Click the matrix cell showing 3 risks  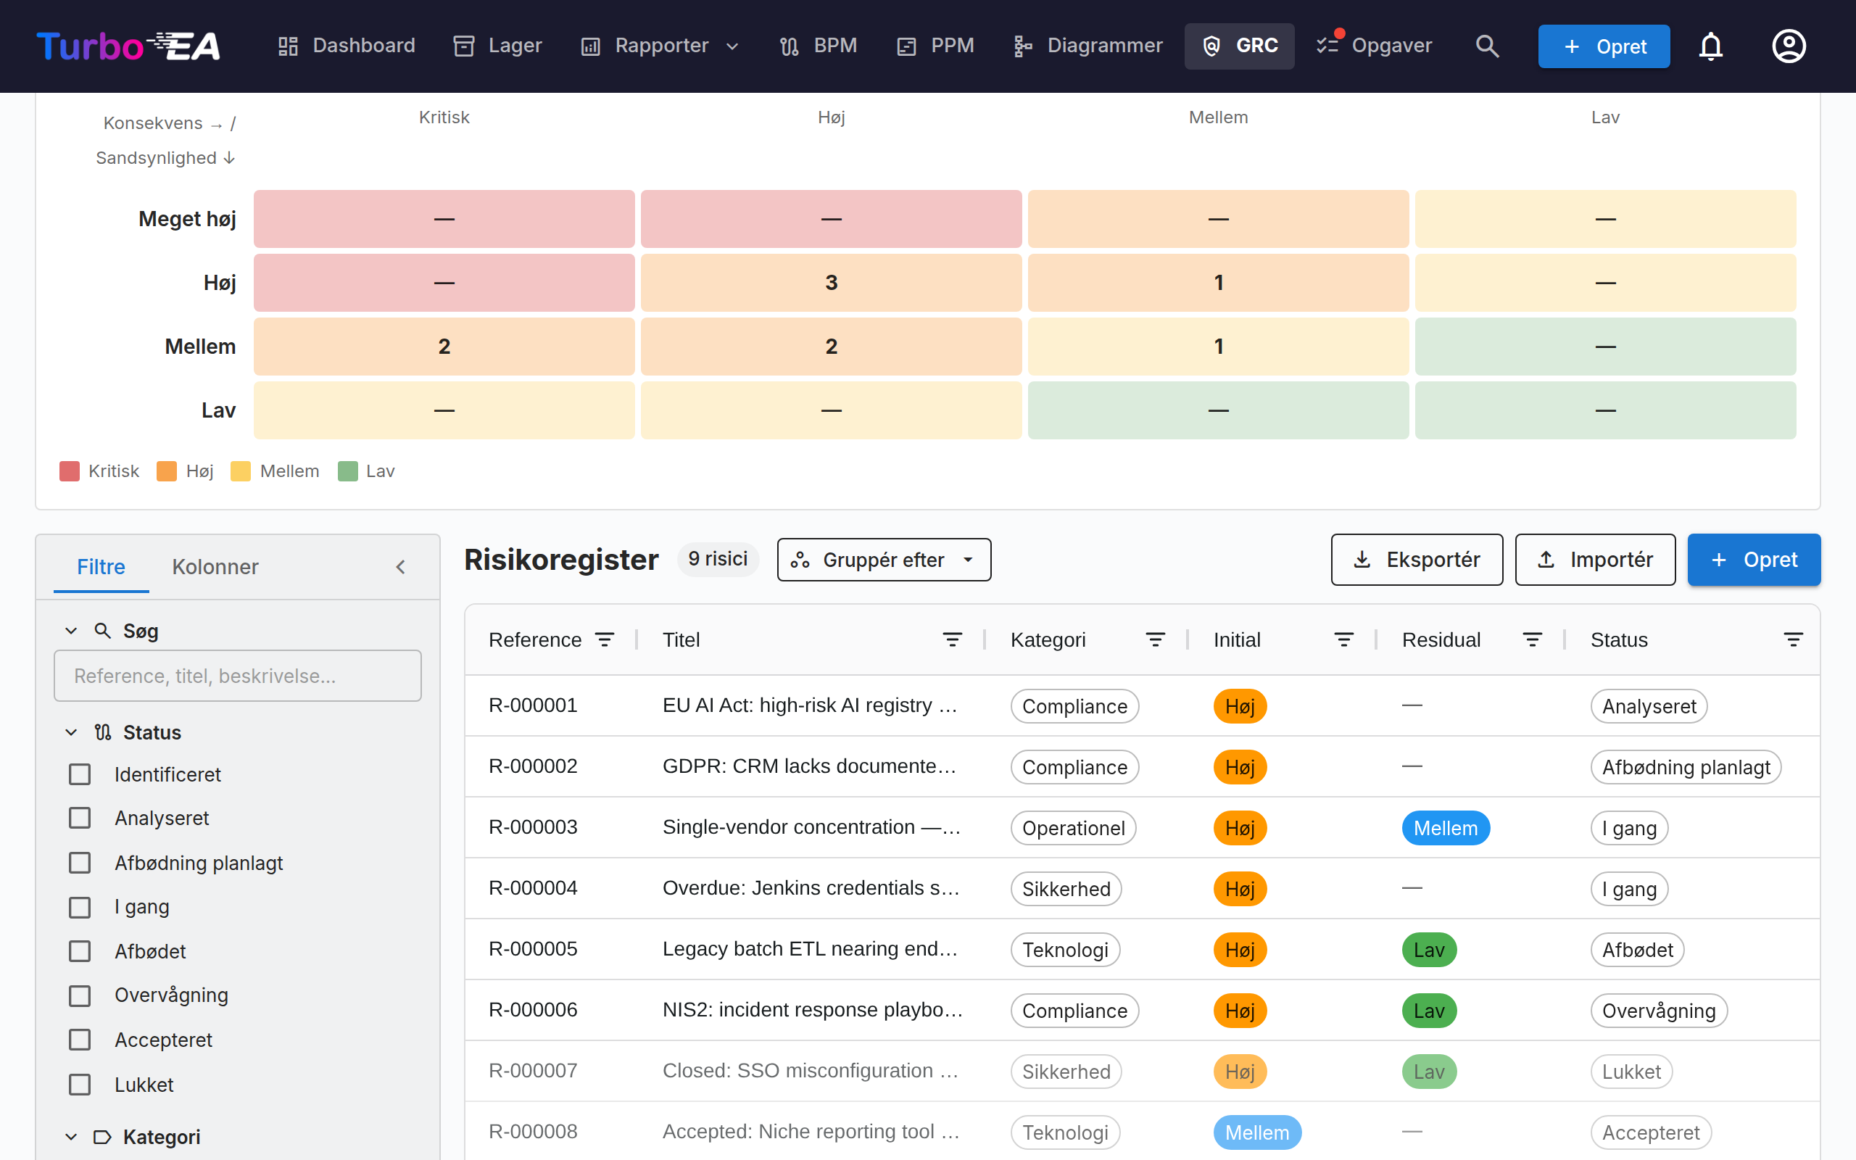coord(832,283)
